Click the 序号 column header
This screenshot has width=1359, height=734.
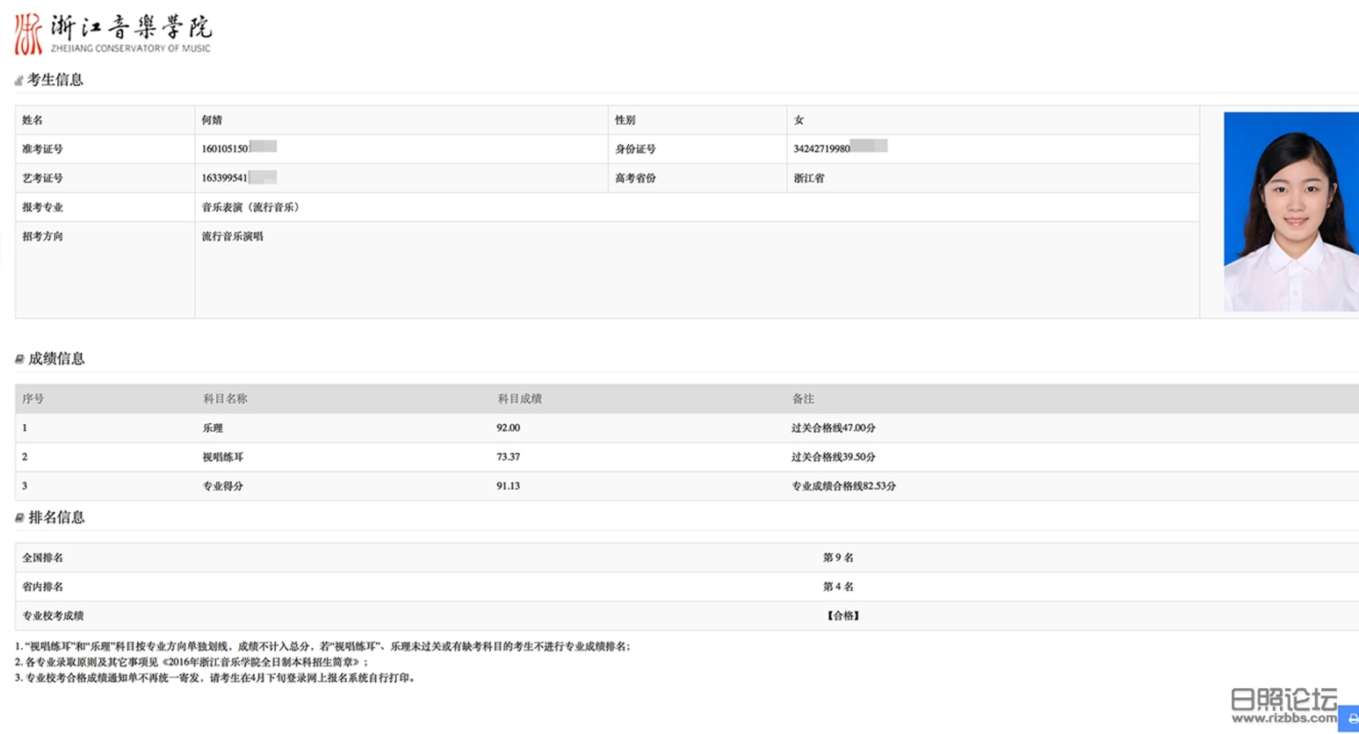[33, 399]
